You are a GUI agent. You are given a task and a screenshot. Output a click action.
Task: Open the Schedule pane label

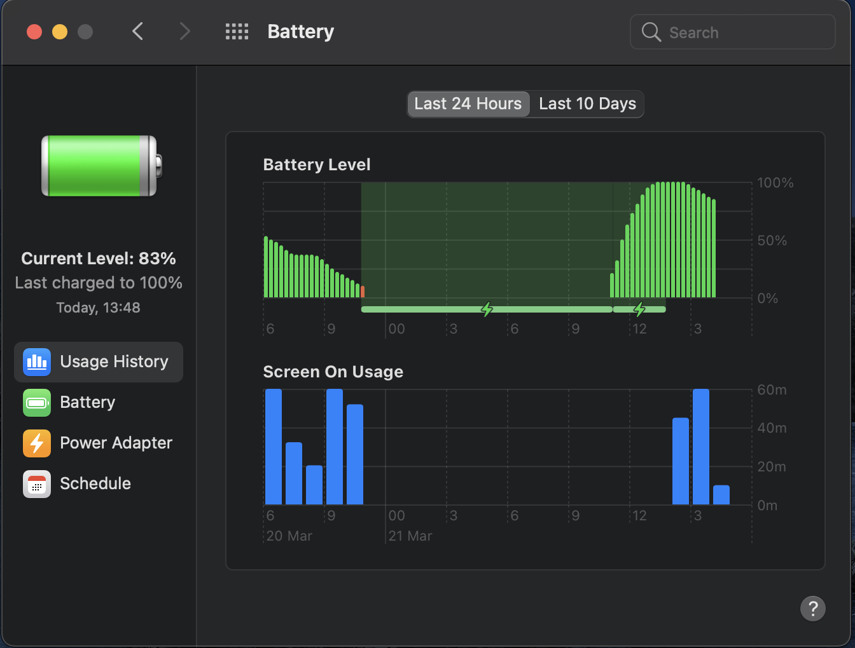[x=95, y=484]
